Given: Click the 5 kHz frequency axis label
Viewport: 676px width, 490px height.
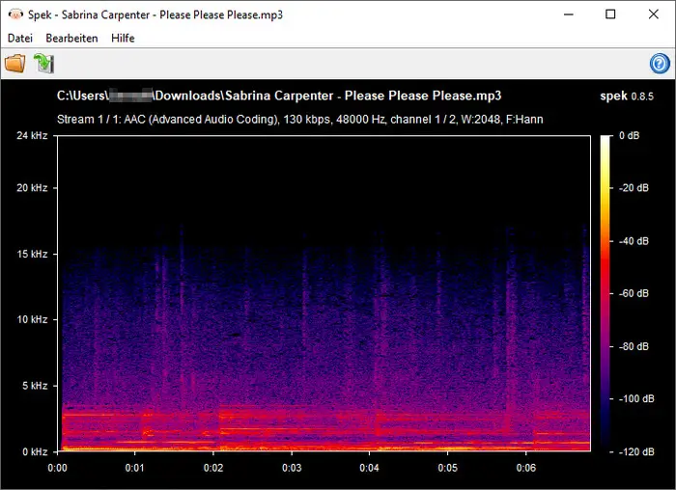Looking at the screenshot, I should tap(35, 386).
